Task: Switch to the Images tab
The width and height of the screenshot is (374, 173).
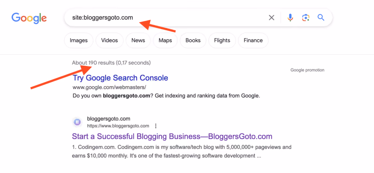Action: (79, 41)
